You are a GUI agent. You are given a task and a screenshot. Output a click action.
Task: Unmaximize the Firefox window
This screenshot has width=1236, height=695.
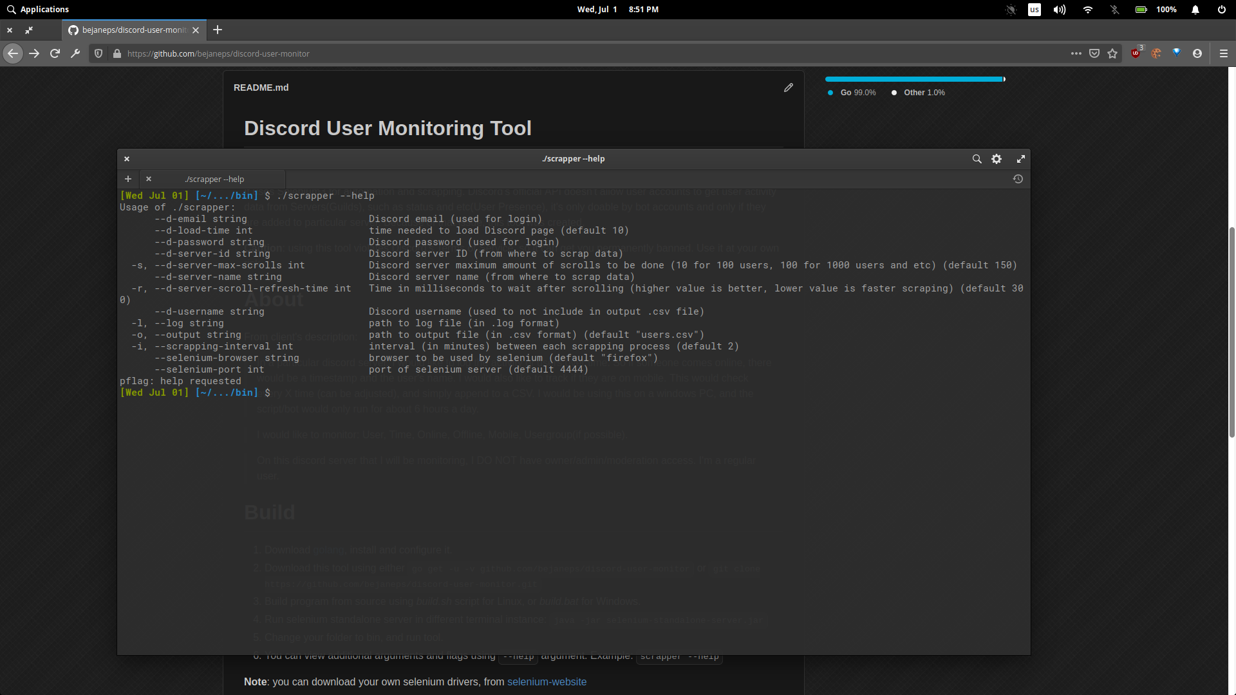point(29,30)
